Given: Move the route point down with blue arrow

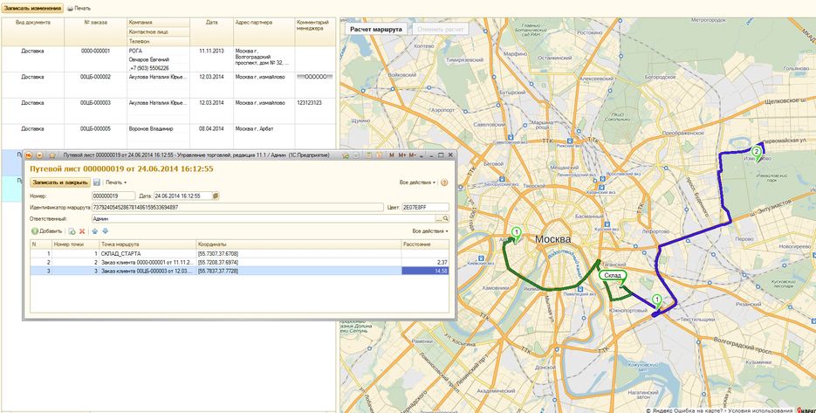Looking at the screenshot, I should tap(105, 231).
